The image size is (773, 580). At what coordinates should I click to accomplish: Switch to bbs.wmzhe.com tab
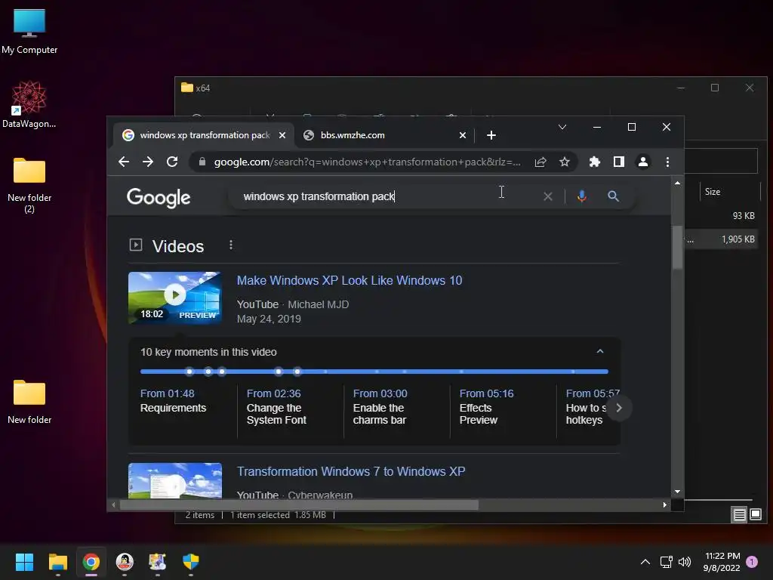click(x=385, y=135)
